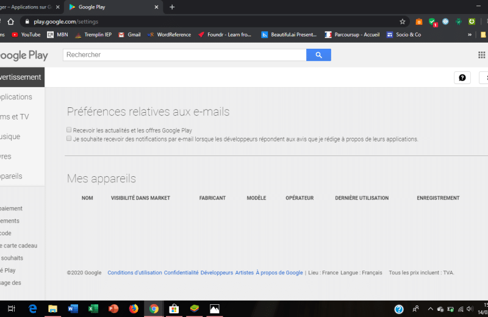
Task: Open Microsoft Store from taskbar
Action: 174,308
